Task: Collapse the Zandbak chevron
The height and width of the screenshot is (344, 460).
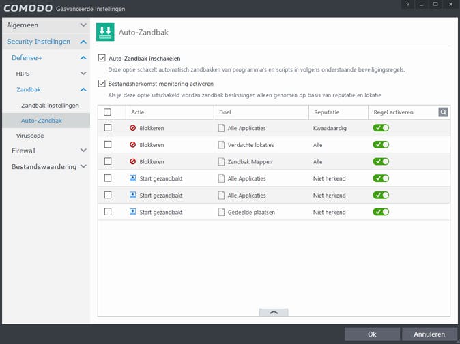Action: coord(84,89)
